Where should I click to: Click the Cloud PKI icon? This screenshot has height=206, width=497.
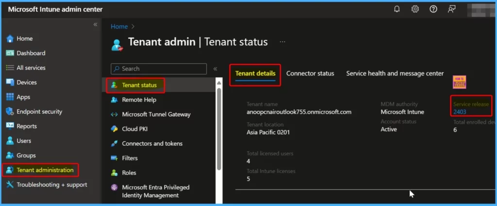(115, 129)
